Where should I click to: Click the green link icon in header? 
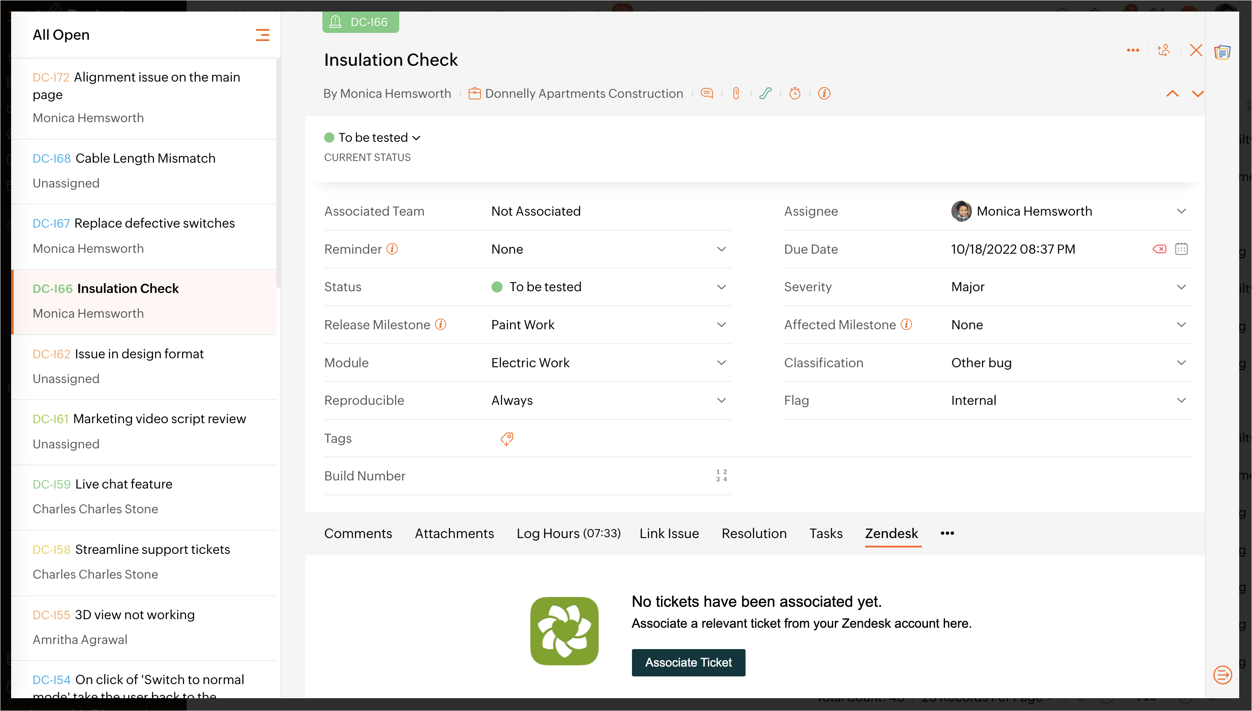tap(765, 93)
